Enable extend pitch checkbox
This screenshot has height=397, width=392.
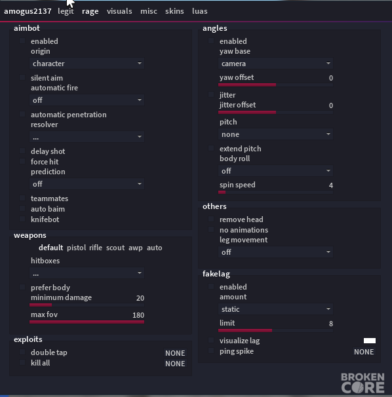point(211,148)
